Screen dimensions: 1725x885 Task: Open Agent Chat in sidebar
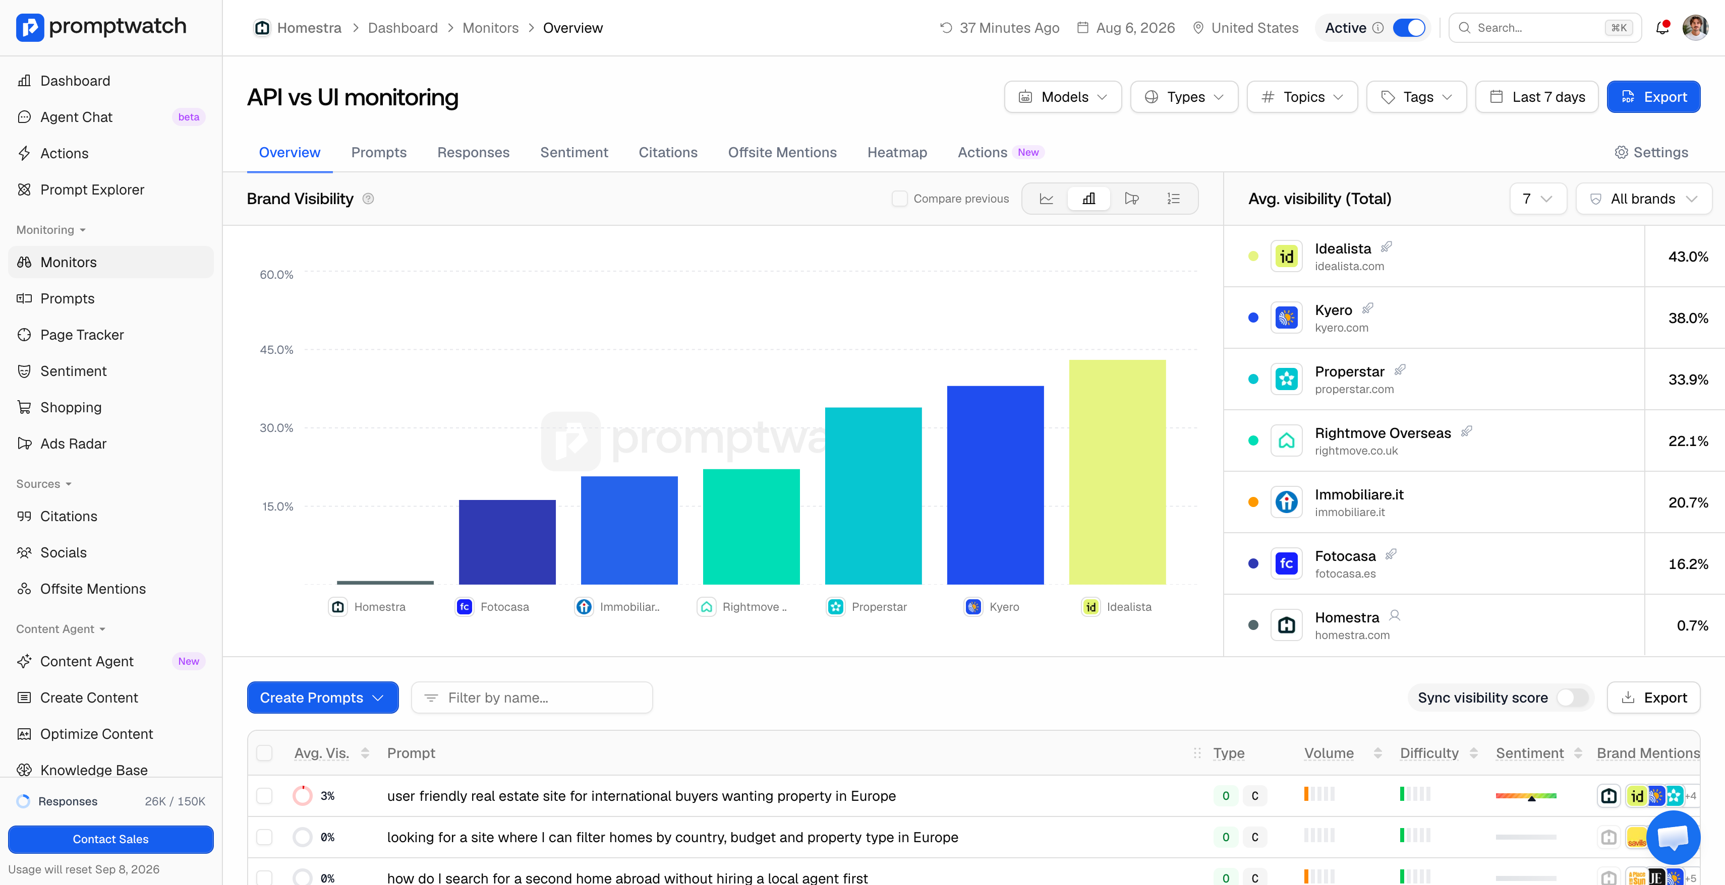(x=110, y=117)
